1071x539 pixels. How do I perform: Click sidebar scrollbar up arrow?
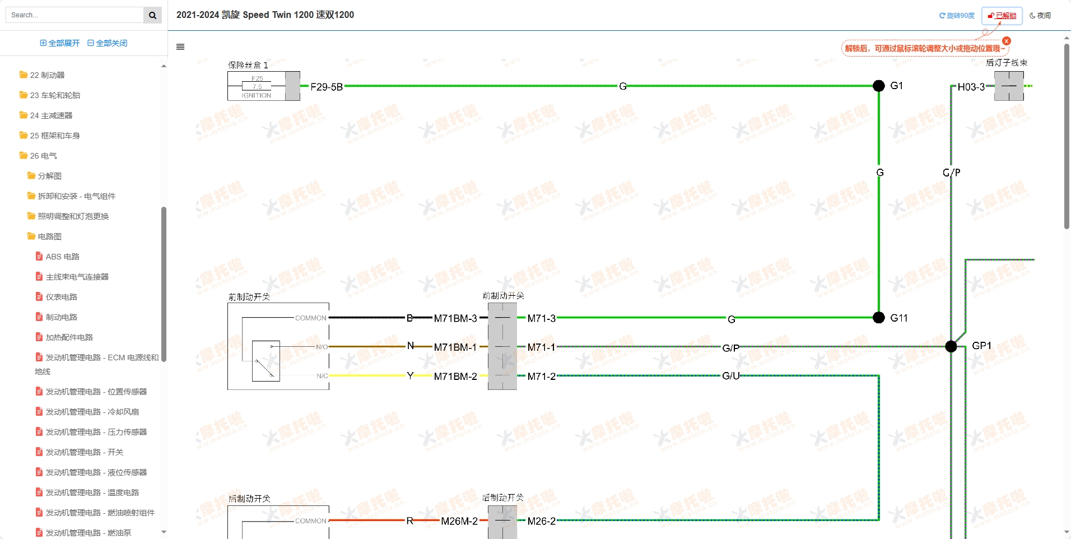click(x=164, y=66)
